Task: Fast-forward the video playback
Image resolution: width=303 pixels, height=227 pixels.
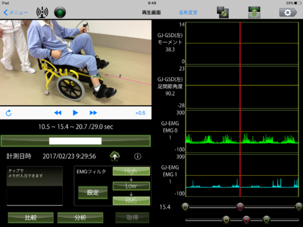Action: tap(93, 113)
